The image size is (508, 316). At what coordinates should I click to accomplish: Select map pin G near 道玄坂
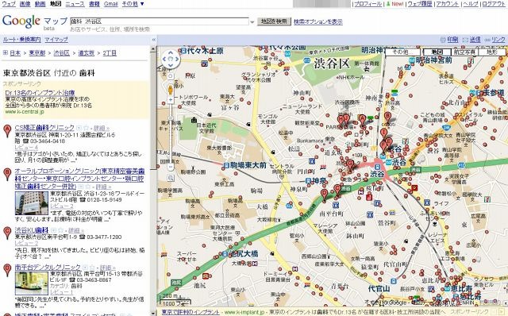click(x=350, y=164)
